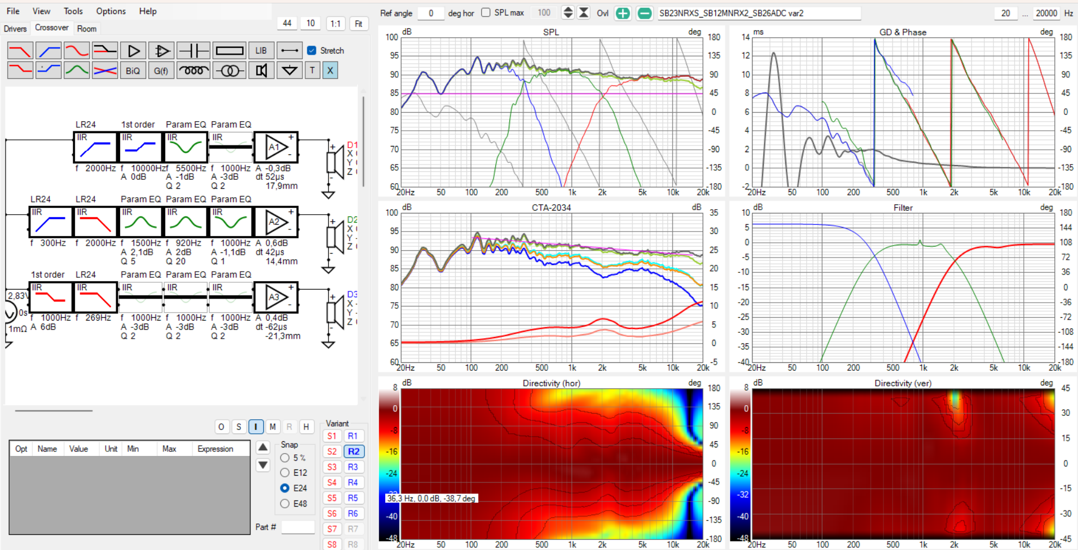
Task: Switch to the Drivers tab
Action: coord(15,29)
